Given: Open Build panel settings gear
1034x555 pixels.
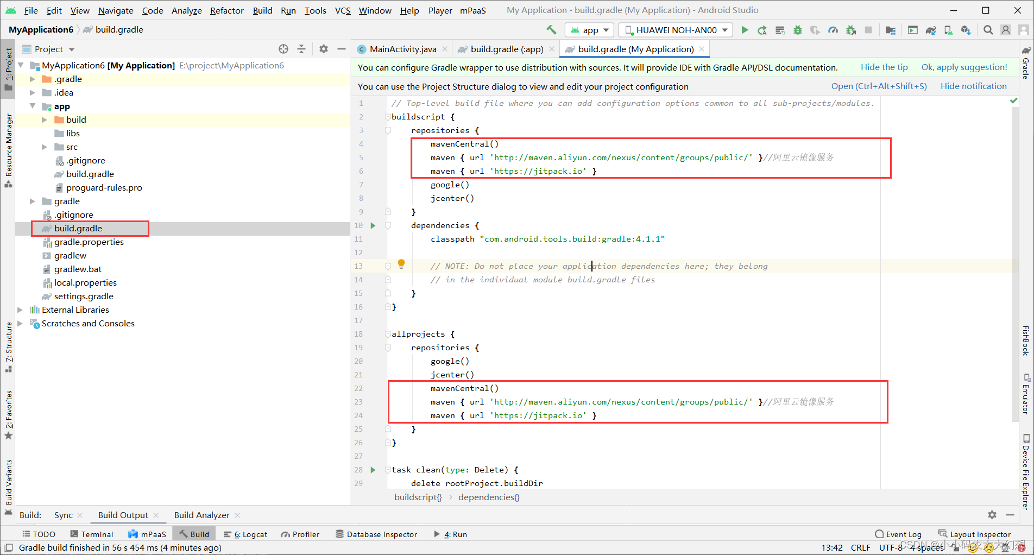Looking at the screenshot, I should [992, 515].
